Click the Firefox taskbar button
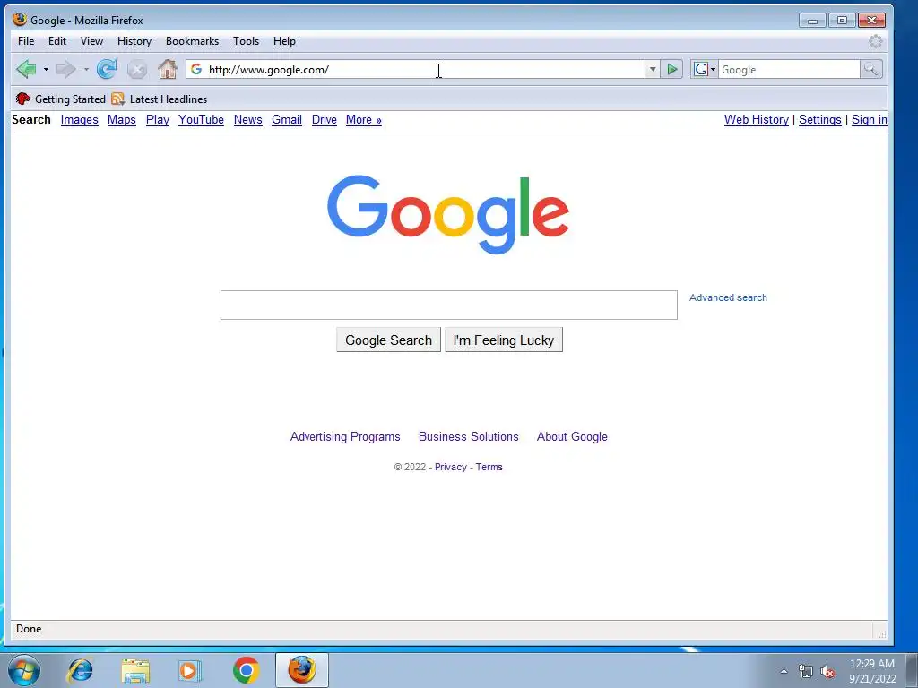Image resolution: width=918 pixels, height=688 pixels. coord(302,670)
